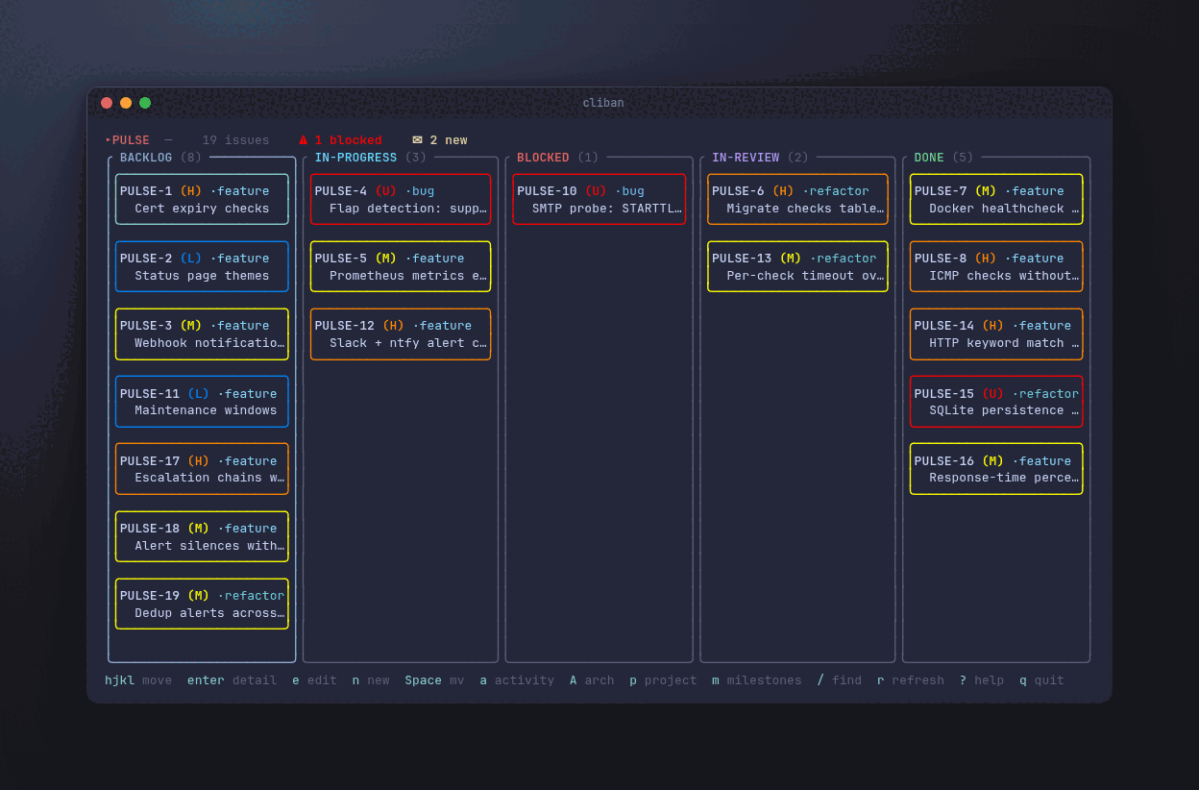Open card PULSE-10 SMTP probe bug
This screenshot has width=1199, height=790.
point(599,199)
